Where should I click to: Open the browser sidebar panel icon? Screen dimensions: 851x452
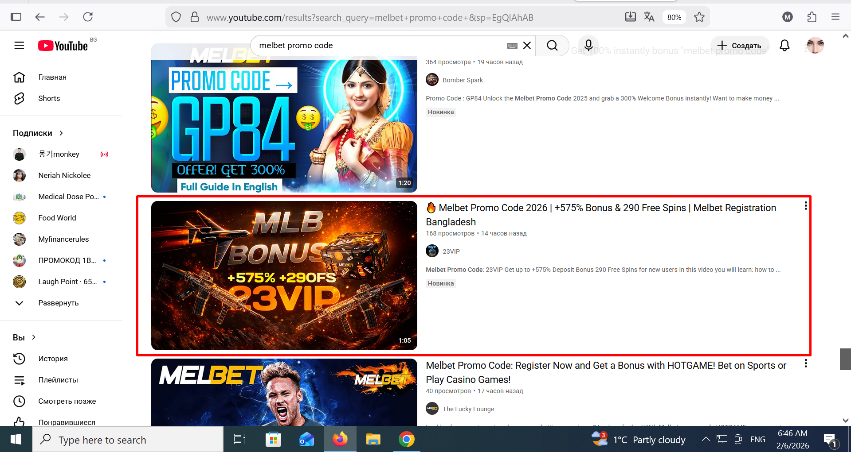[x=16, y=17]
